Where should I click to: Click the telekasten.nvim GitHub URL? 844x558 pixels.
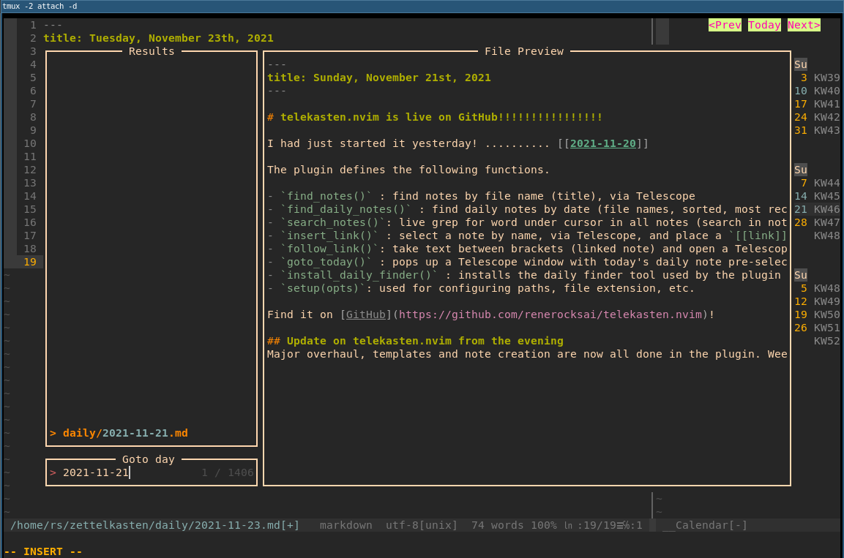tap(550, 314)
